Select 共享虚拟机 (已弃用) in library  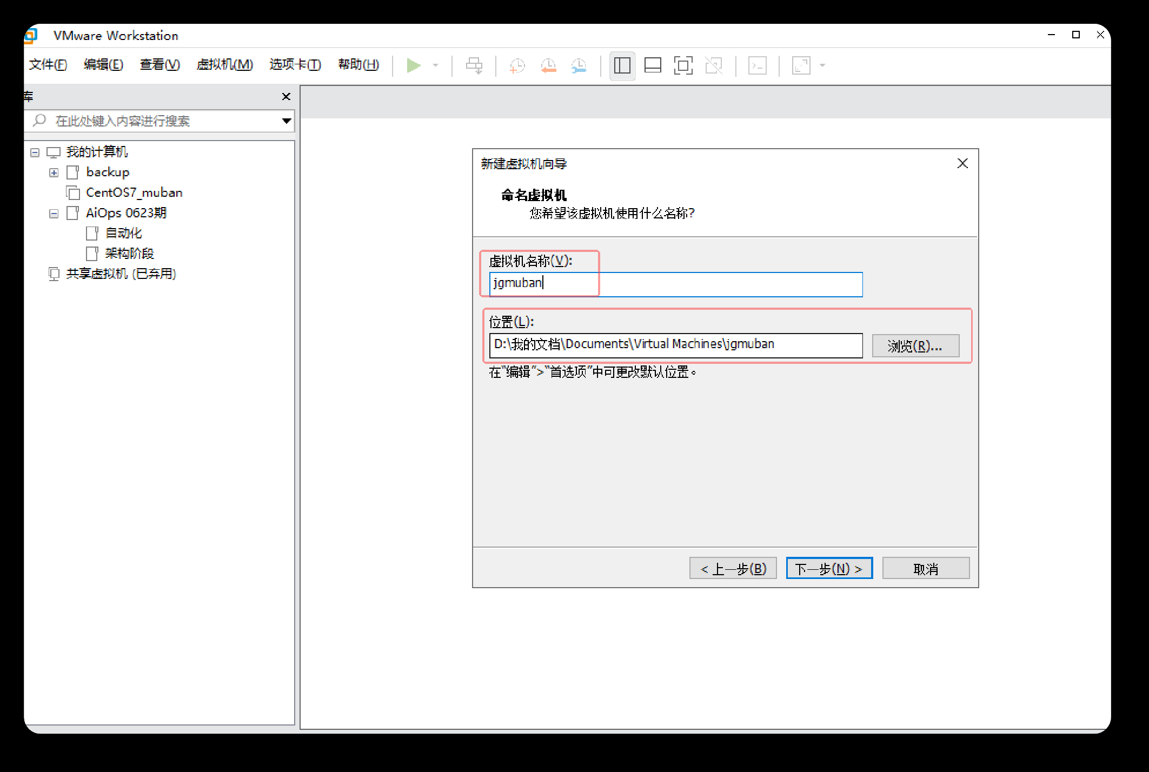[x=121, y=274]
